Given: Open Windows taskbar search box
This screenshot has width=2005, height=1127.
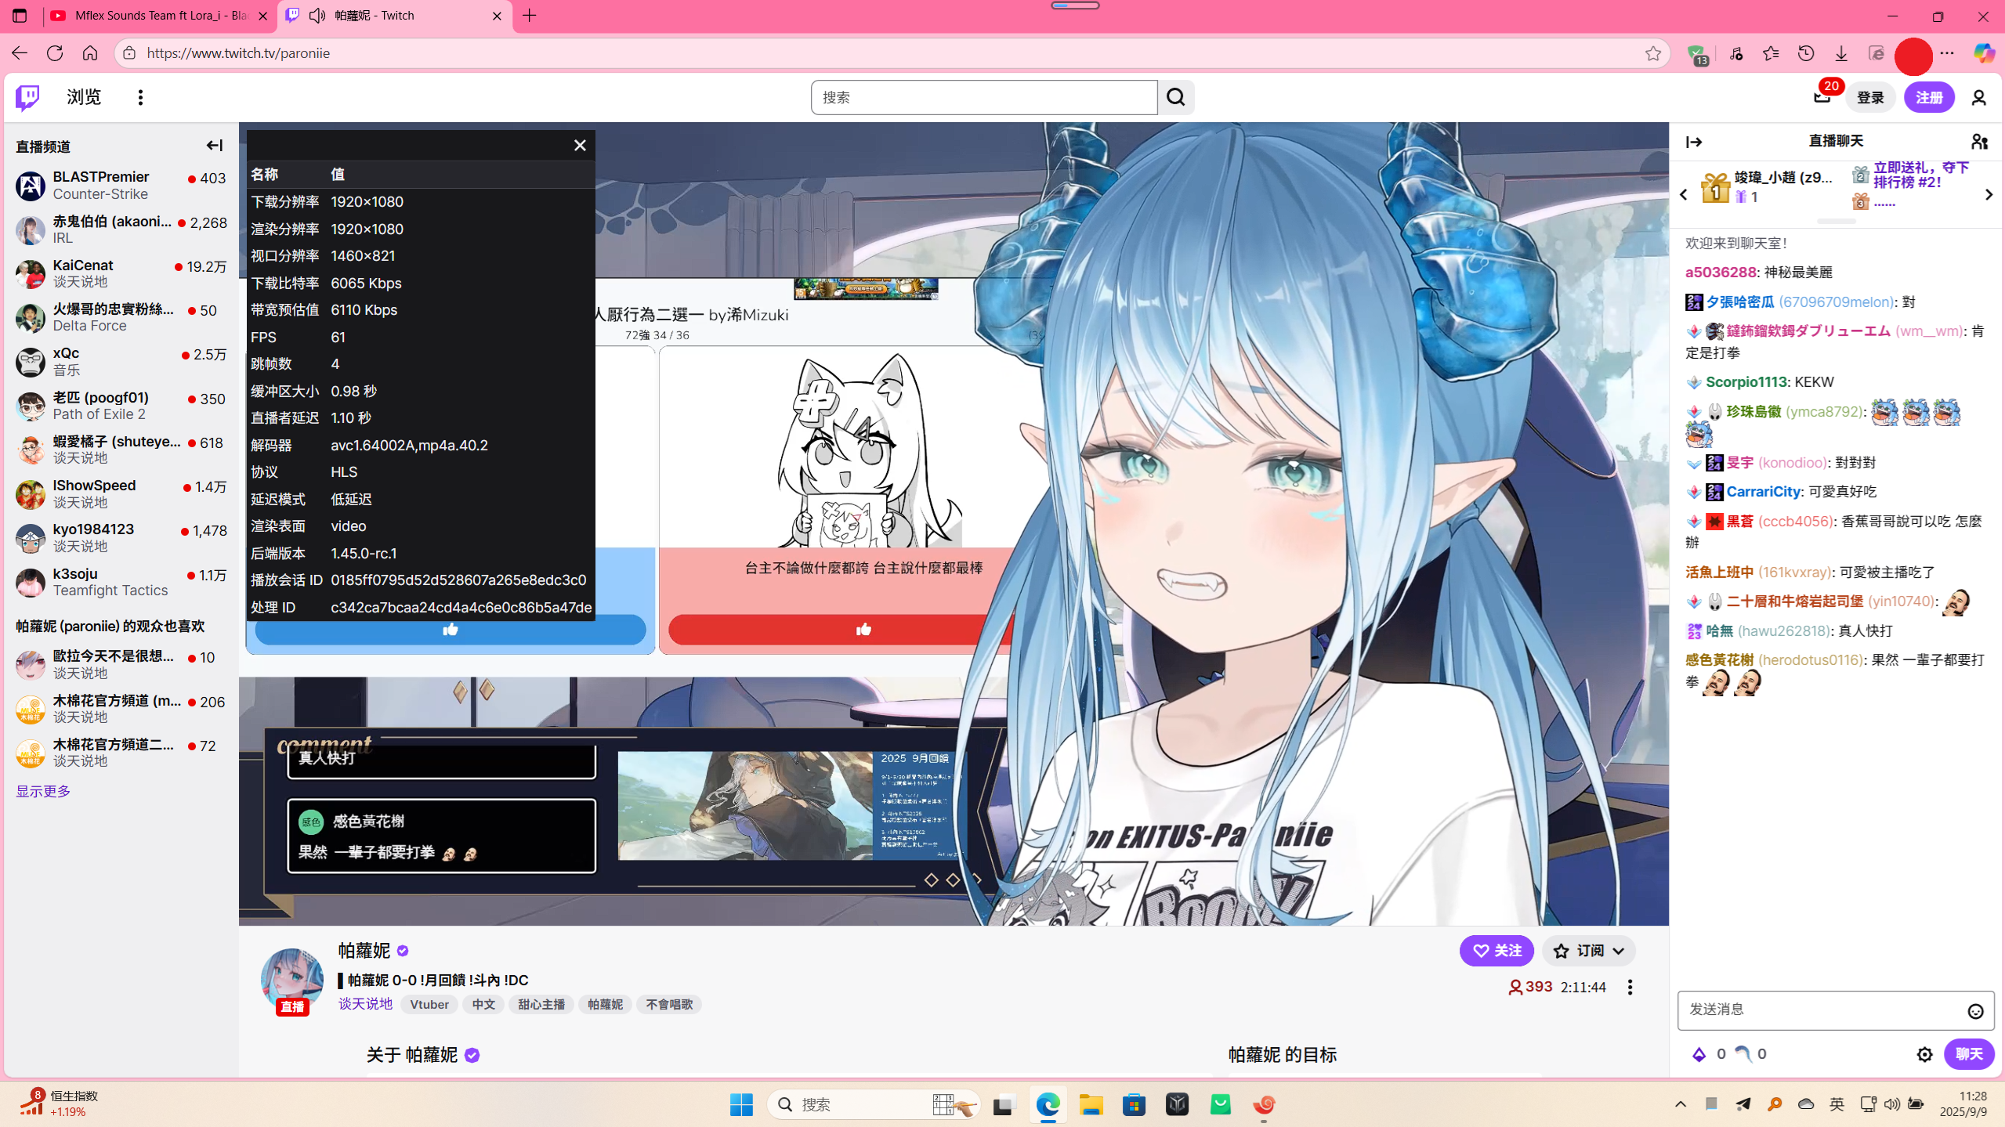Looking at the screenshot, I should tap(872, 1104).
